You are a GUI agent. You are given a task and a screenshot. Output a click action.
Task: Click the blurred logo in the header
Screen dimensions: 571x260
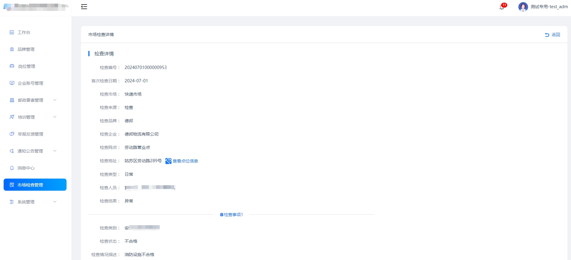[36, 7]
